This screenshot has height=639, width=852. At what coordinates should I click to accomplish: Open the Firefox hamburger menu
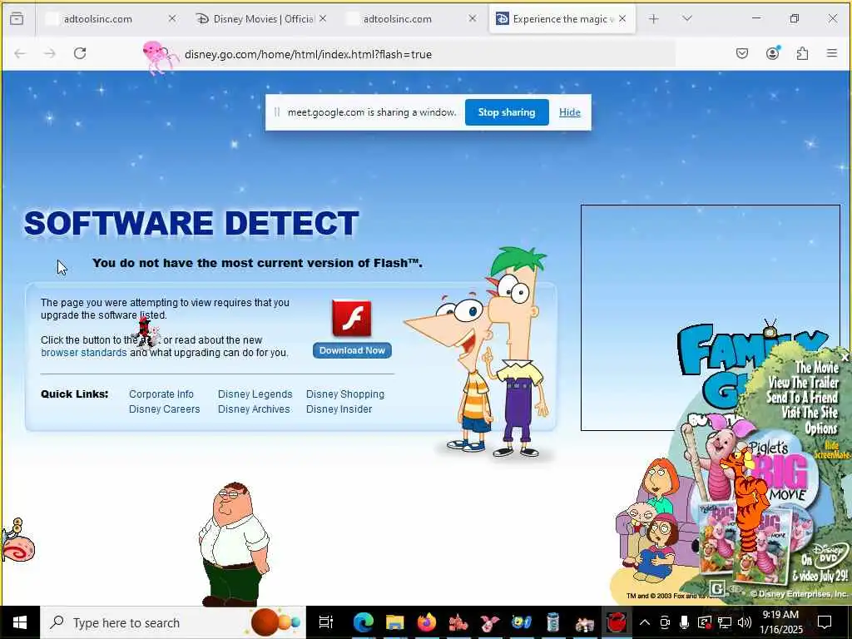(x=832, y=53)
